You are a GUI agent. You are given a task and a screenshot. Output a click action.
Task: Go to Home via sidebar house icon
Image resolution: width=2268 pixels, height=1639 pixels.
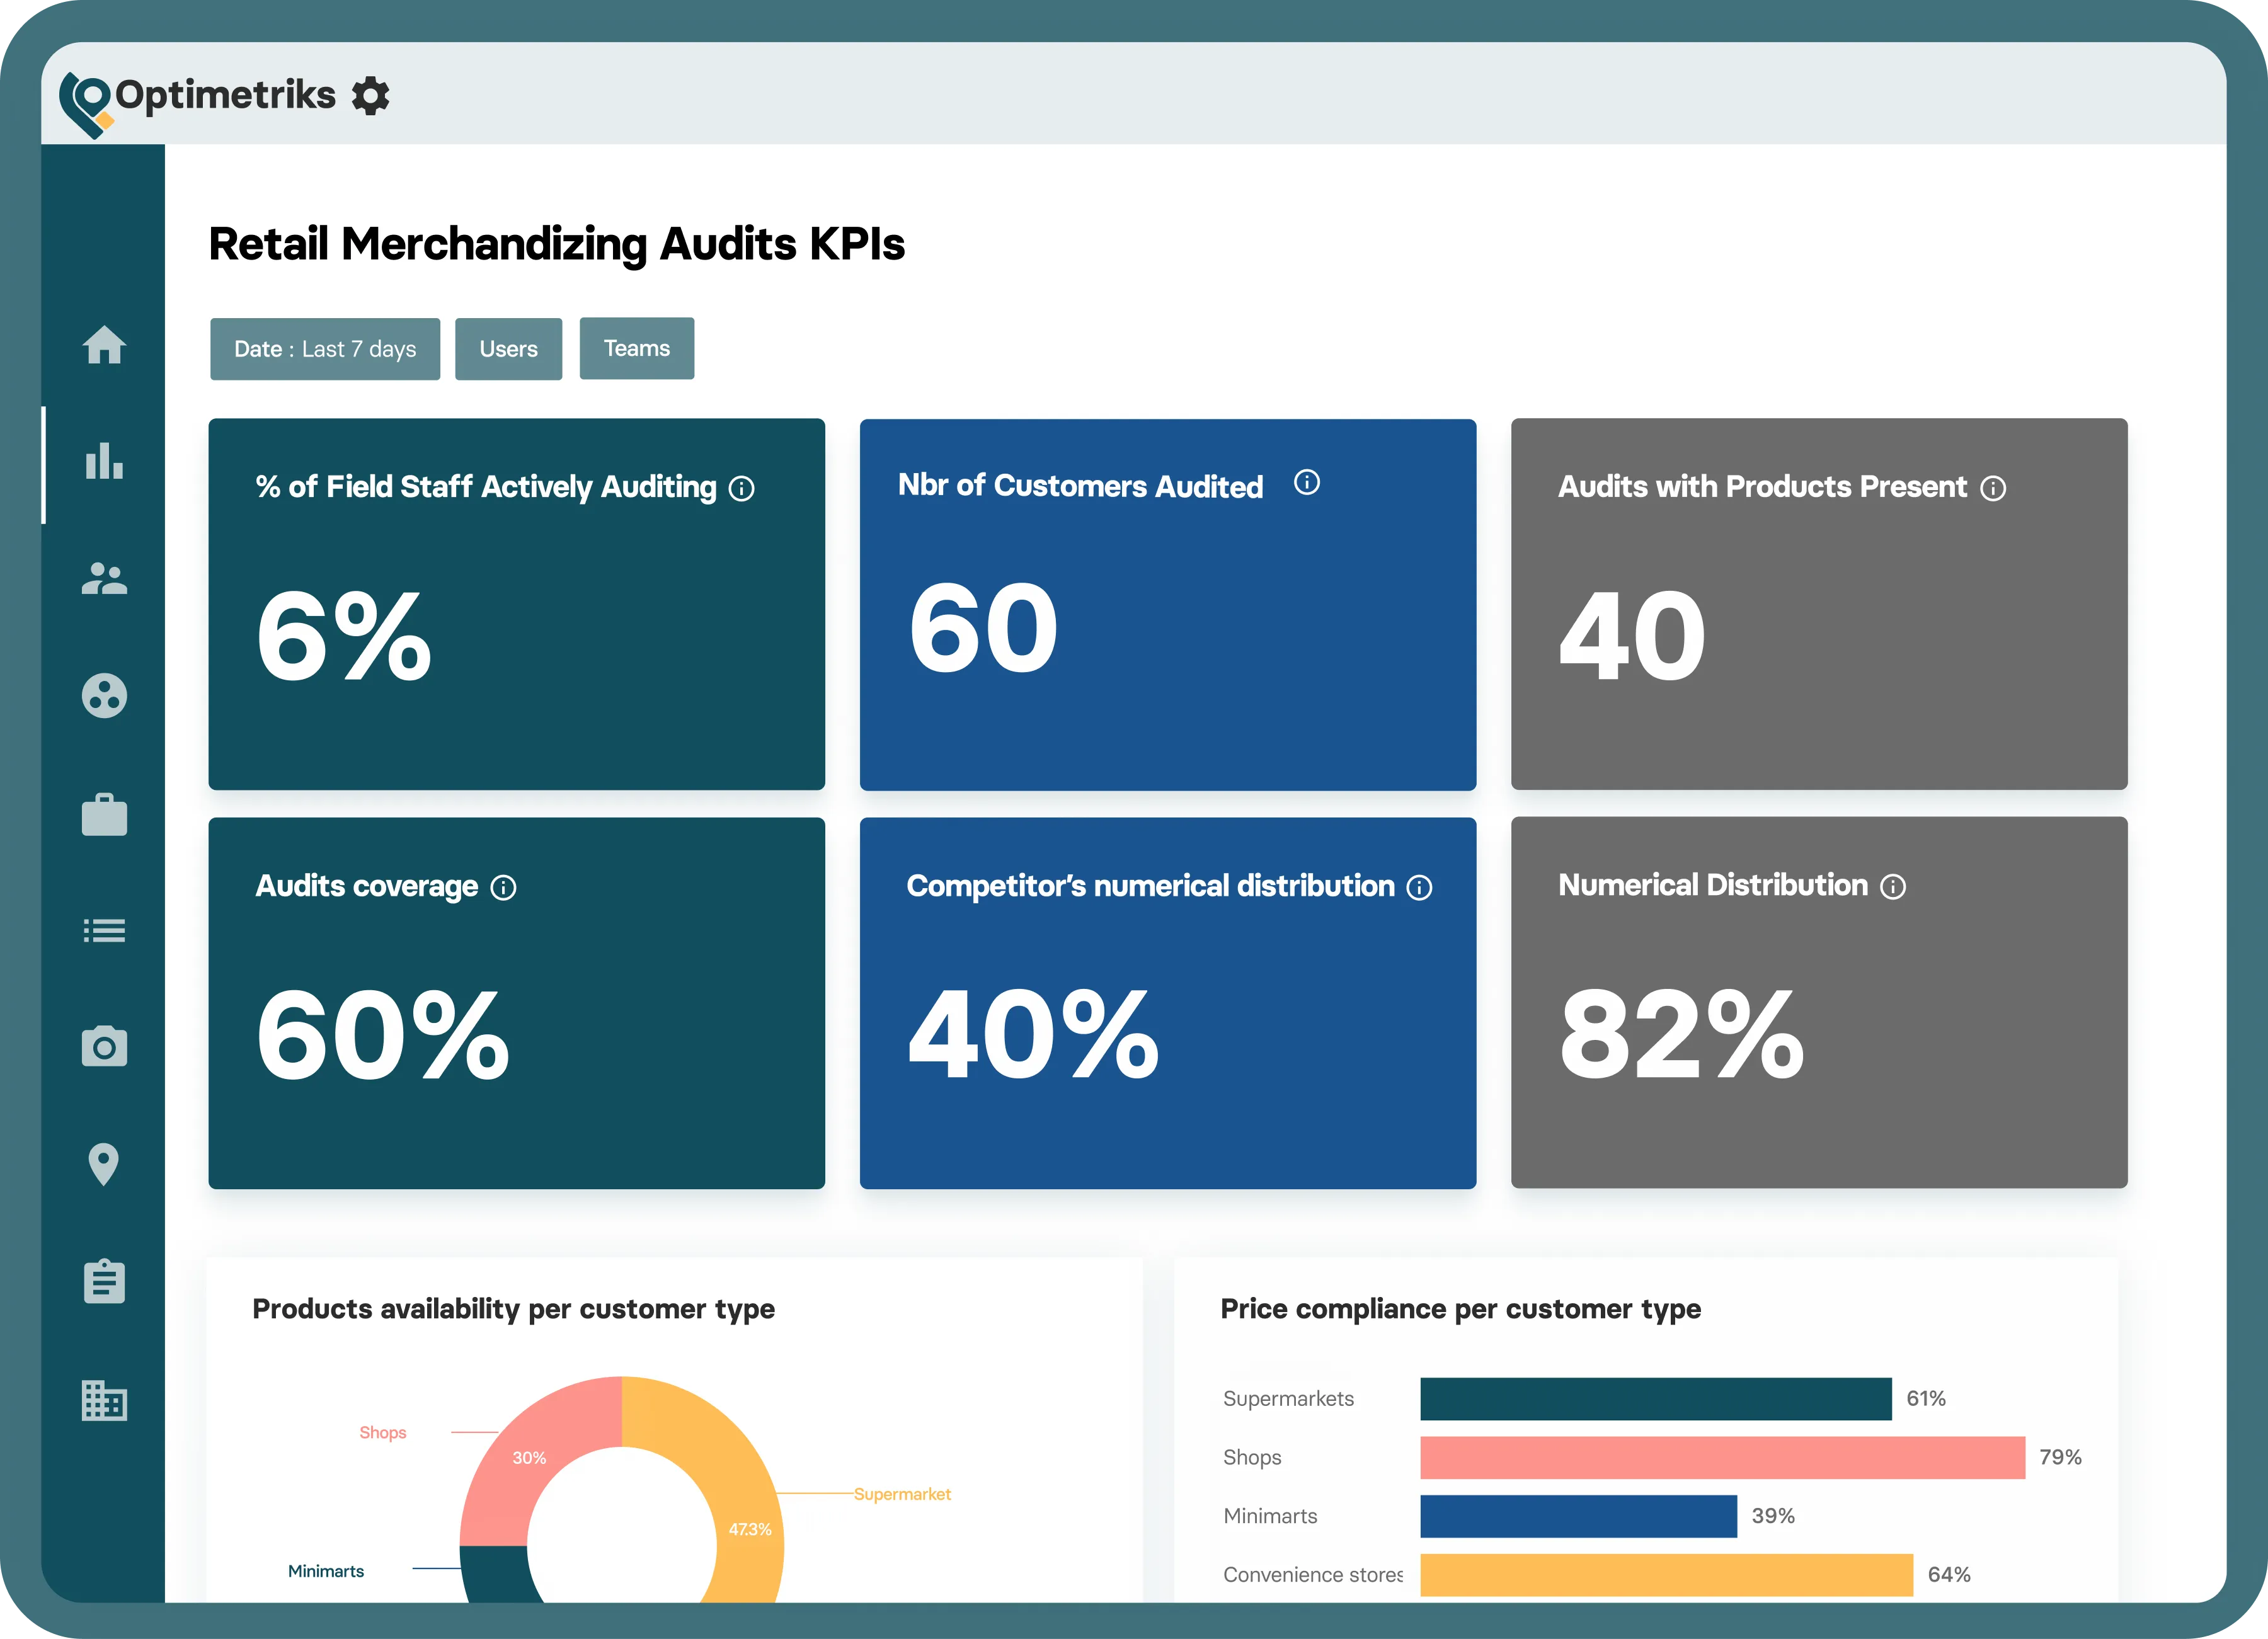[104, 345]
